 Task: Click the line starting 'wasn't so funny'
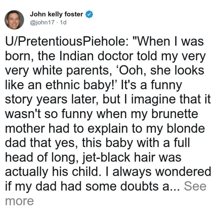pos(102,114)
